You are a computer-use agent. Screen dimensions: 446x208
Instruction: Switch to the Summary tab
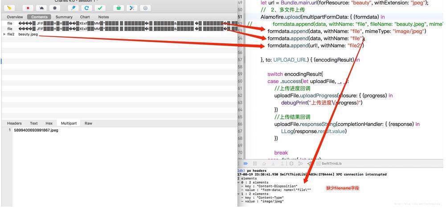coord(64,17)
